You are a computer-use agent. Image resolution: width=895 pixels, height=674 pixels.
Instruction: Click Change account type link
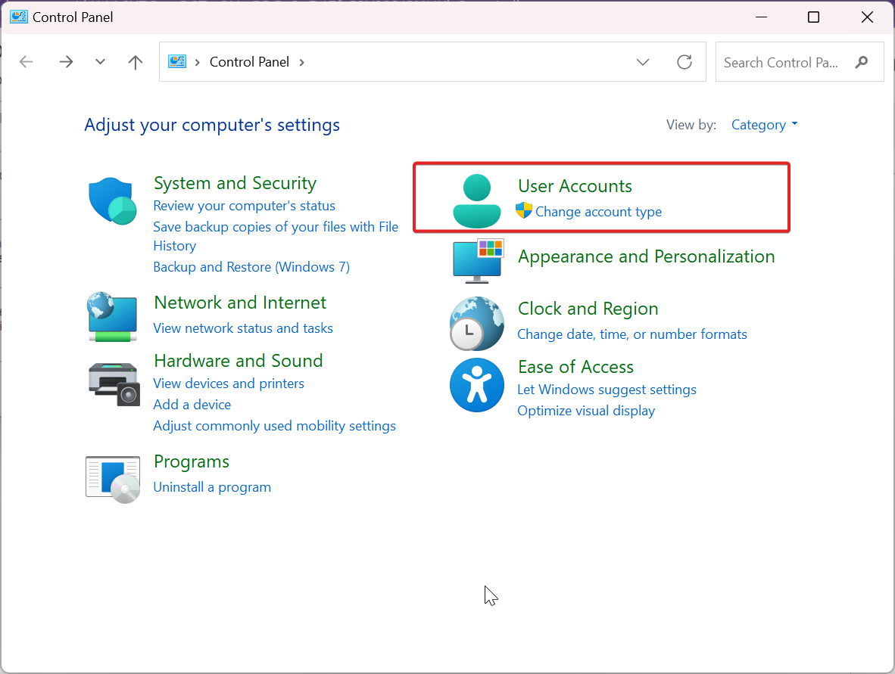[x=598, y=212]
